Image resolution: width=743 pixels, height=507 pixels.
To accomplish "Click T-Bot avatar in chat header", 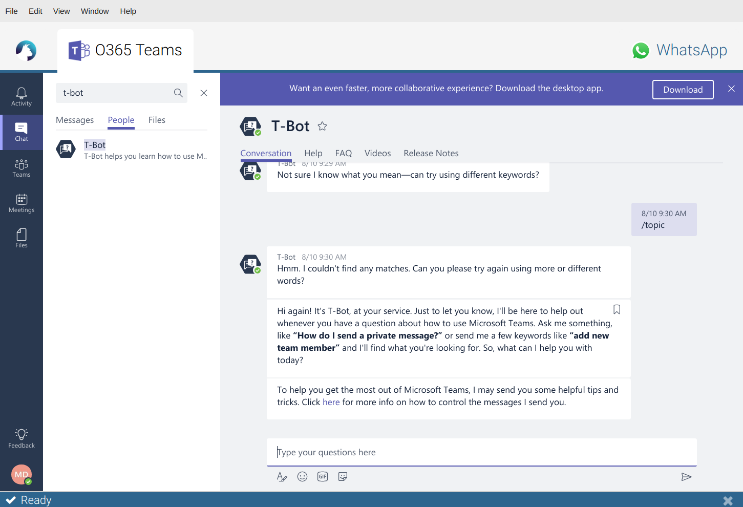I will click(x=250, y=126).
